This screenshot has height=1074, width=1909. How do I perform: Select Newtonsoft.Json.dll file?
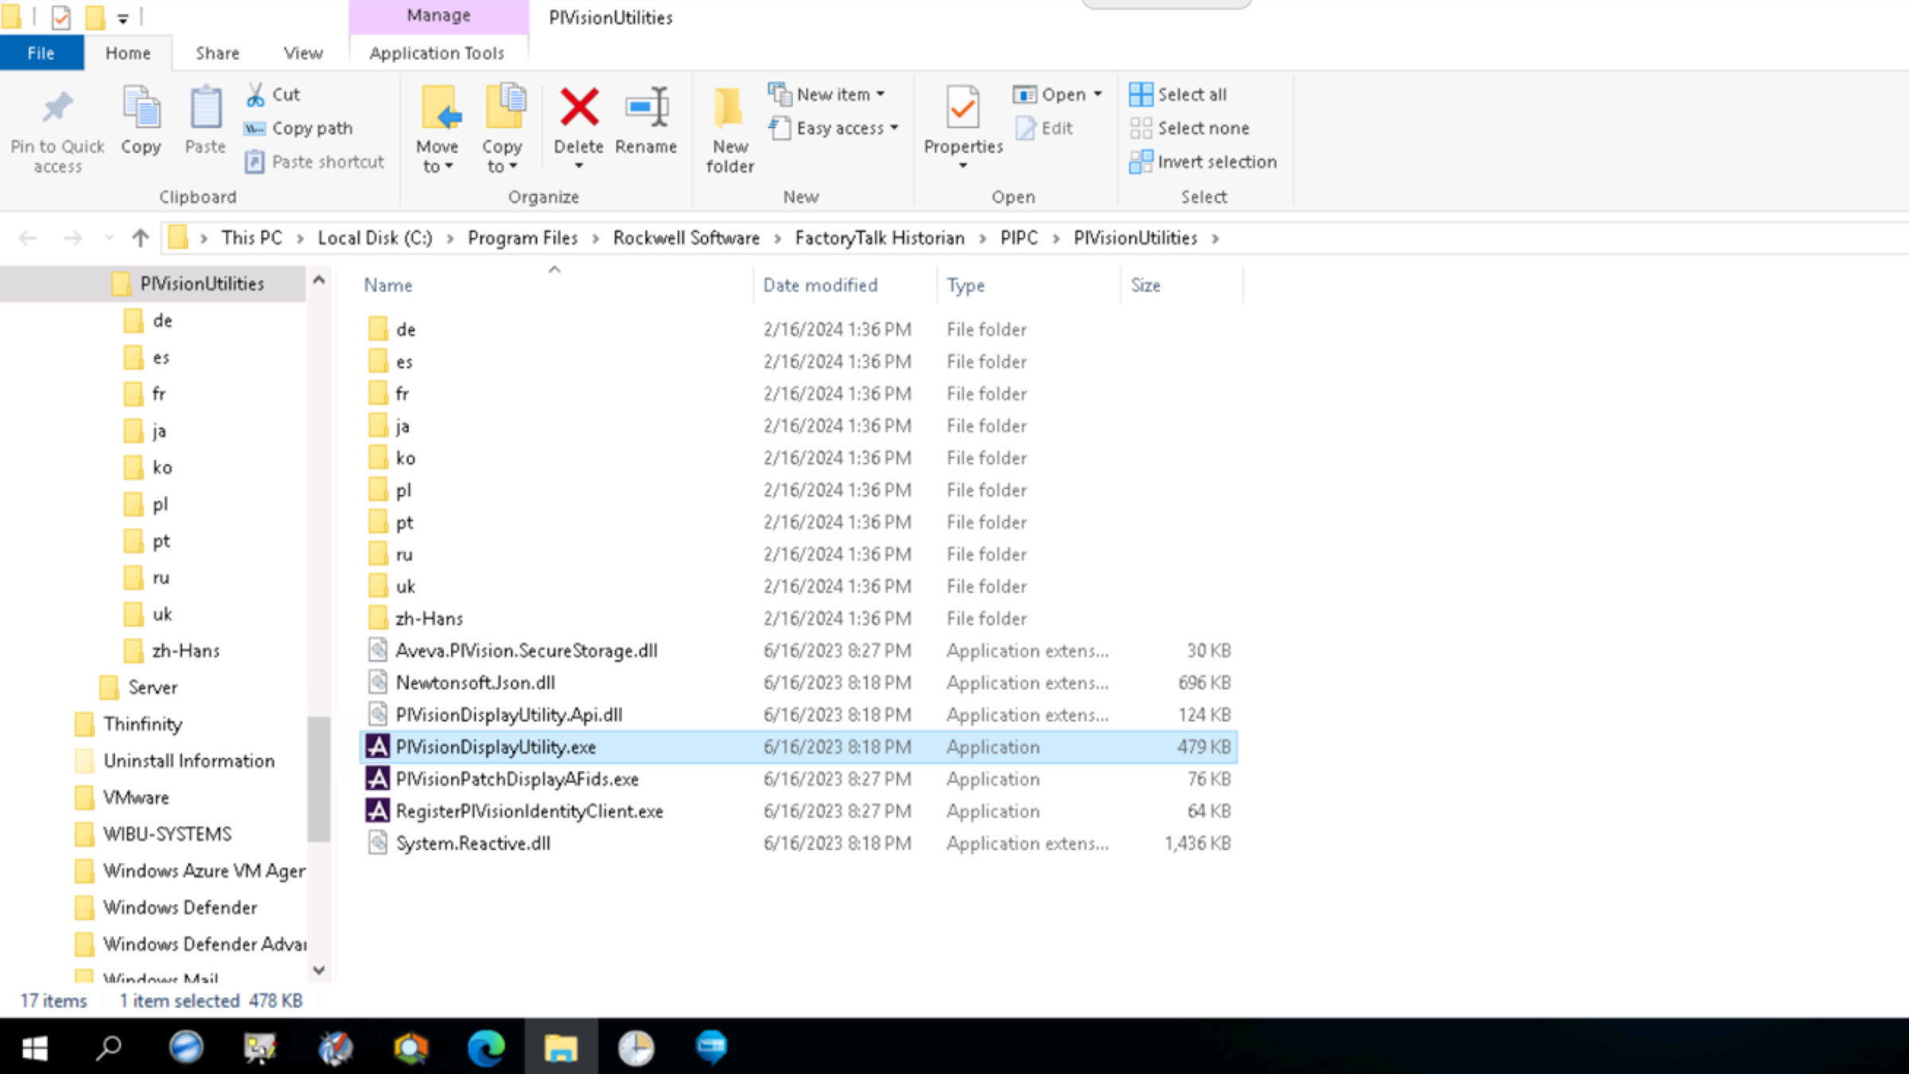[x=799, y=683]
